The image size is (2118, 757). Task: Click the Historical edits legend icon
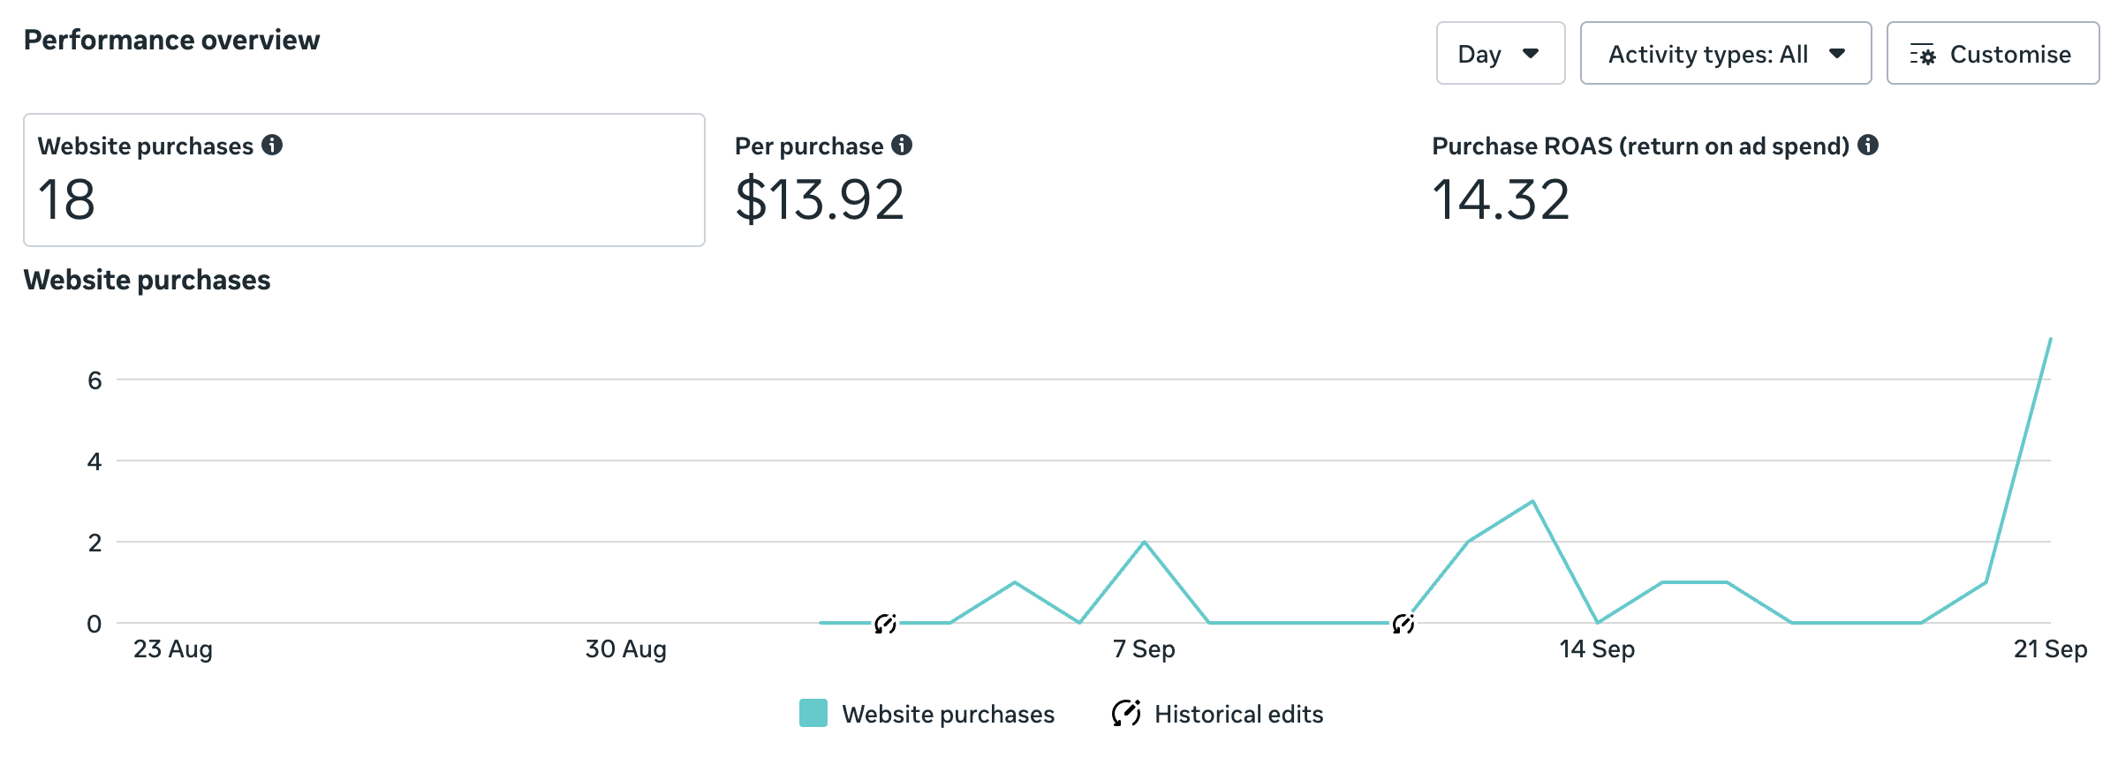pyautogui.click(x=1126, y=713)
